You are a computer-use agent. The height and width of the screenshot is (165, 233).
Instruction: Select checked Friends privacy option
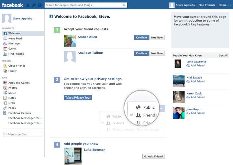[x=146, y=115]
